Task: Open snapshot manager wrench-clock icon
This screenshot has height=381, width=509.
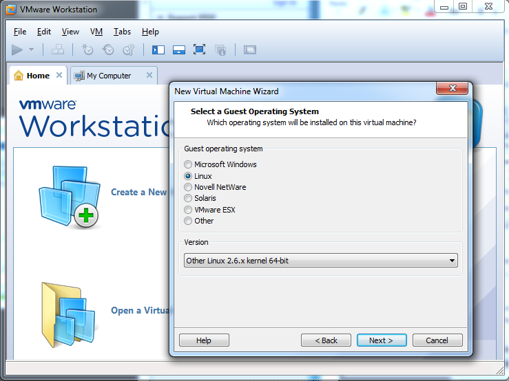Action: pyautogui.click(x=129, y=50)
